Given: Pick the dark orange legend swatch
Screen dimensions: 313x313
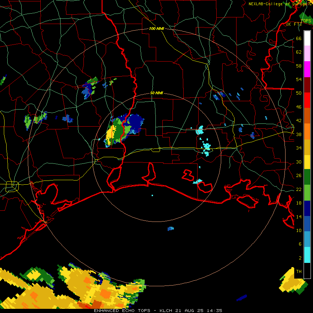Looking at the screenshot, I should [x=307, y=116].
